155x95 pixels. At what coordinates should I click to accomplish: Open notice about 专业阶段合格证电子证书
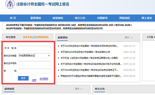pos(91,64)
